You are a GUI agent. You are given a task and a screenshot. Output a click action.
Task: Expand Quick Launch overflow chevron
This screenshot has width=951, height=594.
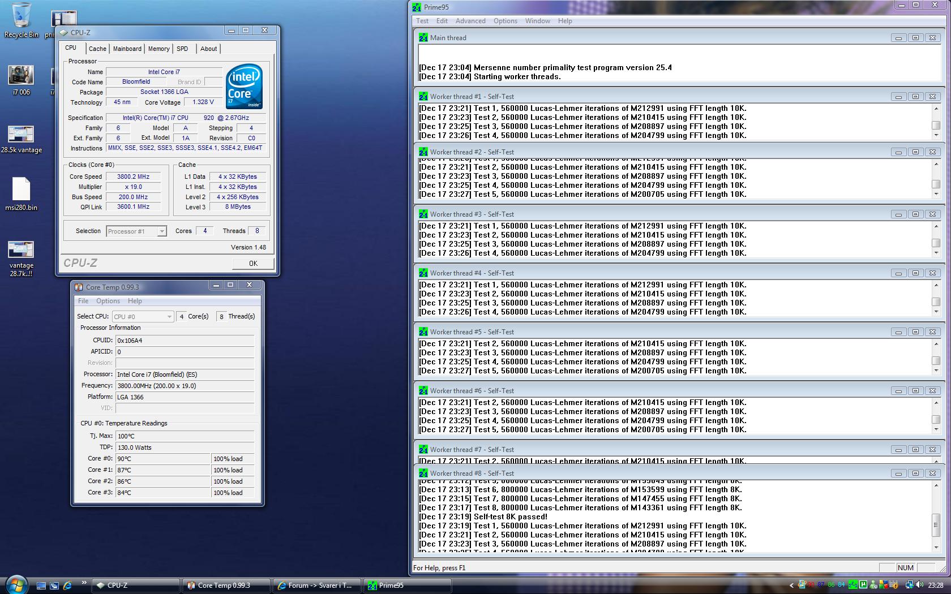click(x=84, y=582)
